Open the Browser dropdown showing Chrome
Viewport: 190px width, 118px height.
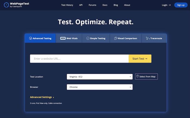(x=100, y=87)
